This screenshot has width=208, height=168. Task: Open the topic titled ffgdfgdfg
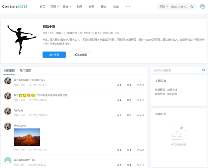point(18,110)
